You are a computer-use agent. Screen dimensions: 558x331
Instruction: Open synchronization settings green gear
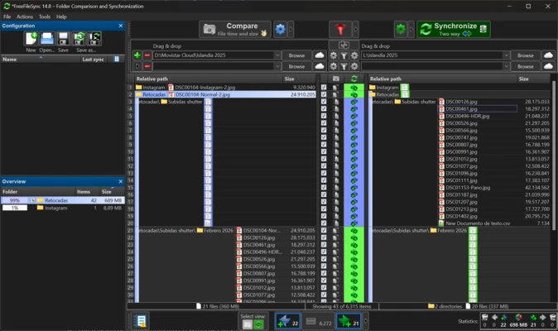(401, 29)
